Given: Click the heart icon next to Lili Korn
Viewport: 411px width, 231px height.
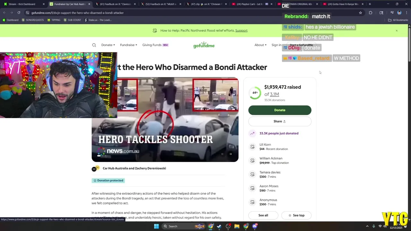Looking at the screenshot, I should coord(252,147).
